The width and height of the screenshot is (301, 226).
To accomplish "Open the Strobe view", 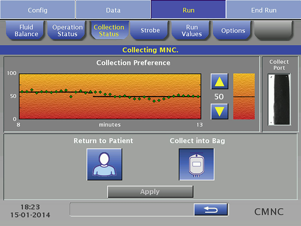I will tap(150, 31).
